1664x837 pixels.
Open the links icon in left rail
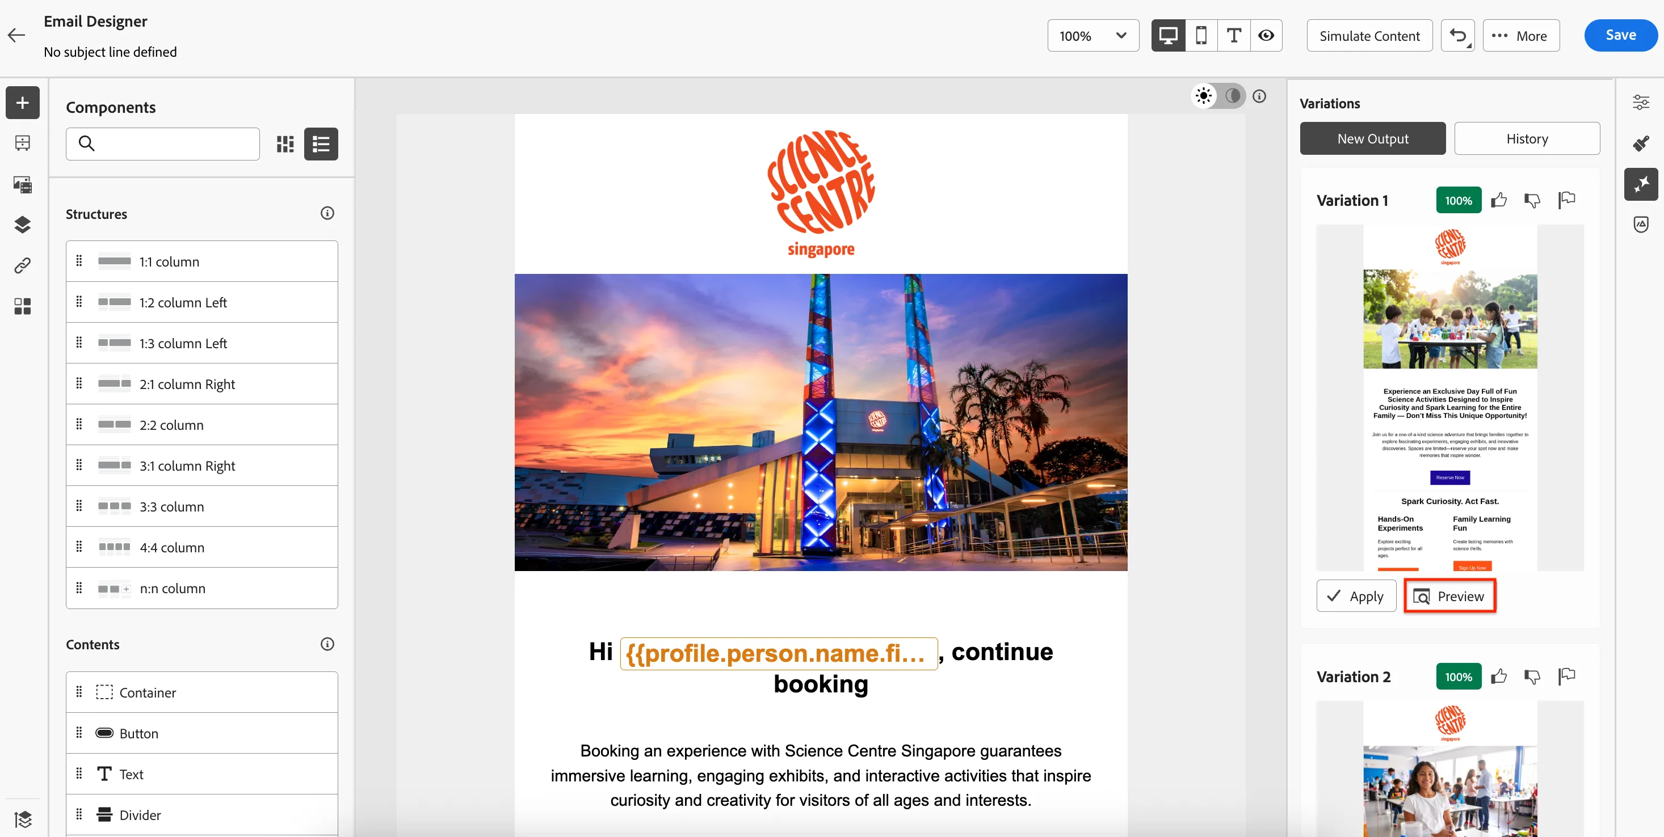[x=23, y=265]
